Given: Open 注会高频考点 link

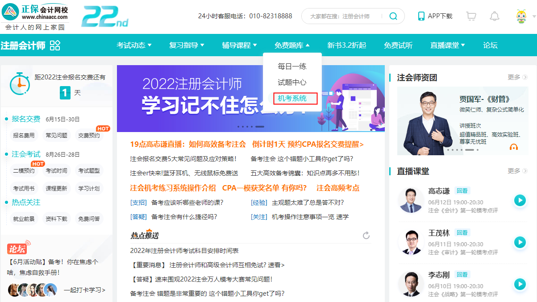Looking at the screenshot, I should coord(338,188).
